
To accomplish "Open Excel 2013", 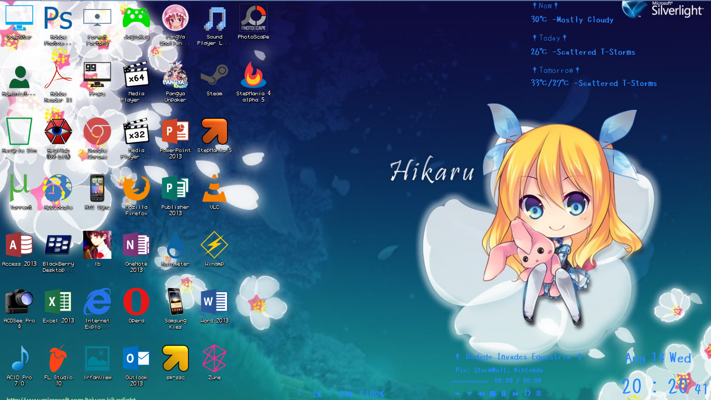I will [x=58, y=306].
